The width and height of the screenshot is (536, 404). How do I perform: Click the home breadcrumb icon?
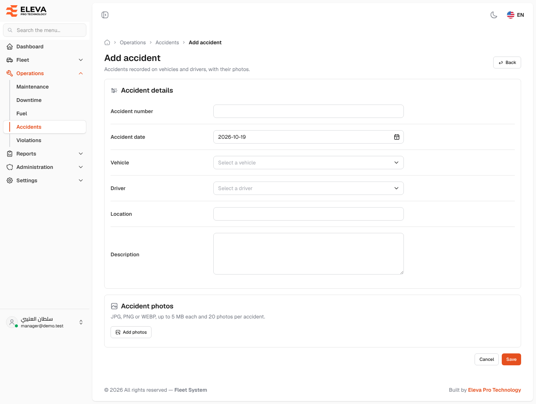pyautogui.click(x=107, y=42)
